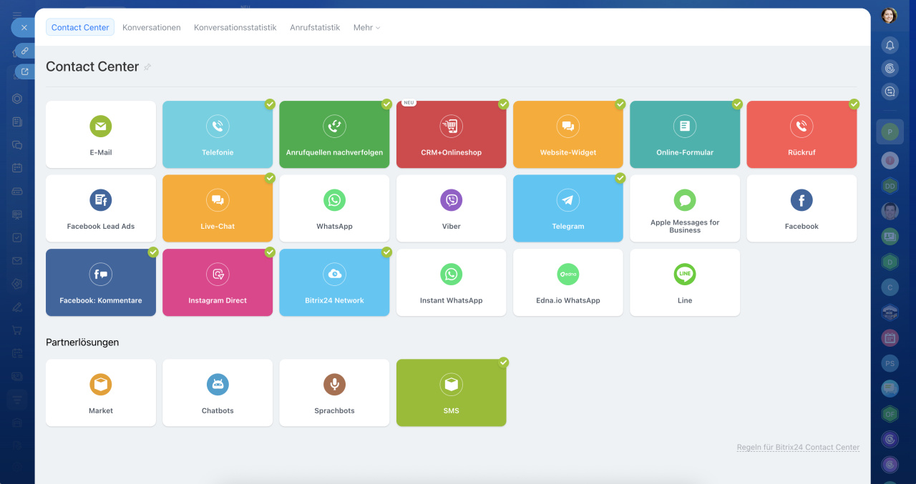916x484 pixels.
Task: Click the green P contact in right sidebar
Action: [890, 132]
